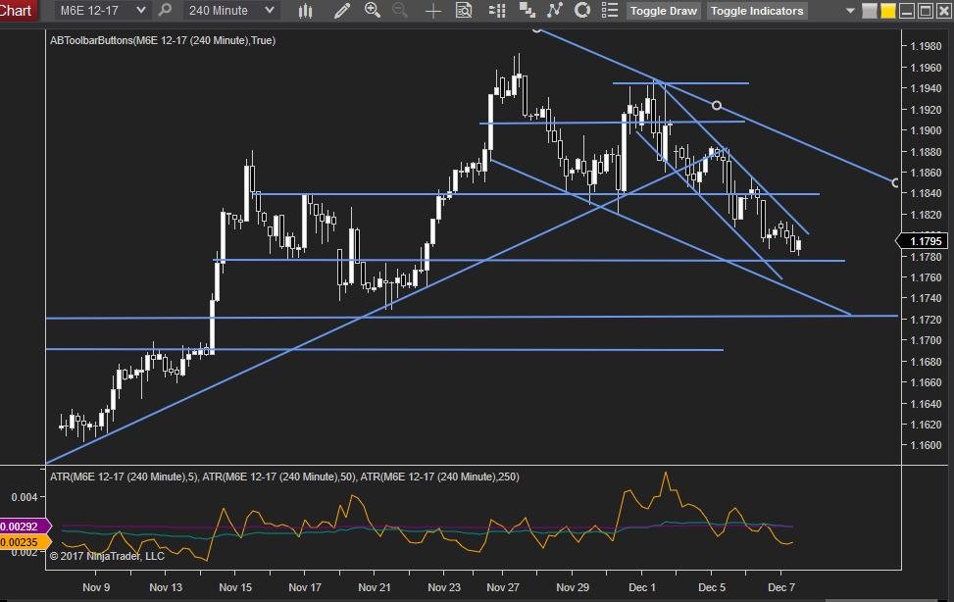Click the zoom in magnifier icon
Screen dimensions: 954x602
click(x=373, y=11)
